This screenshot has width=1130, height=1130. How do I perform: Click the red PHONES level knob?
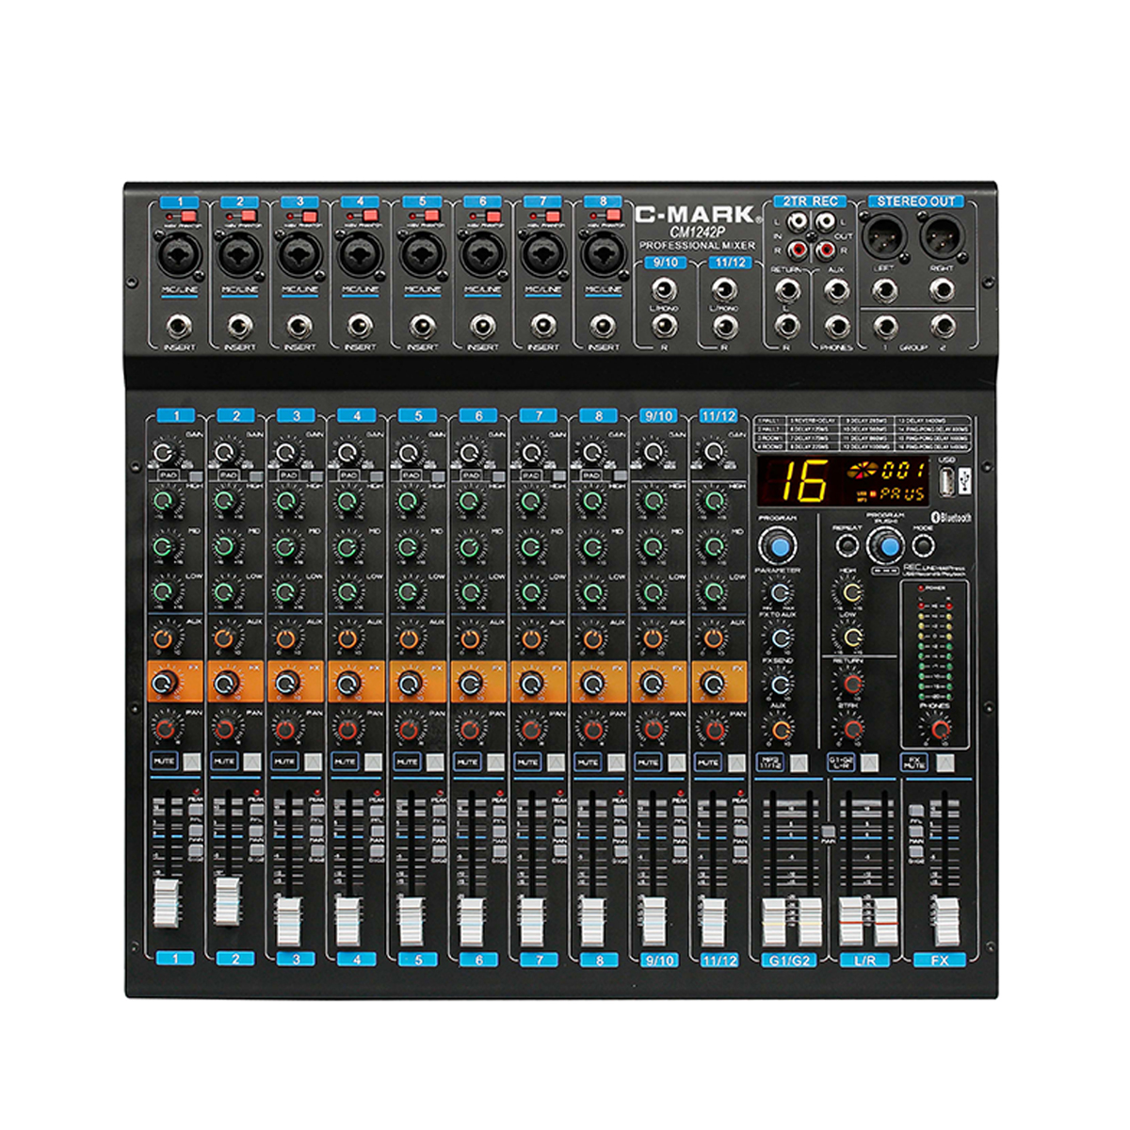938,728
